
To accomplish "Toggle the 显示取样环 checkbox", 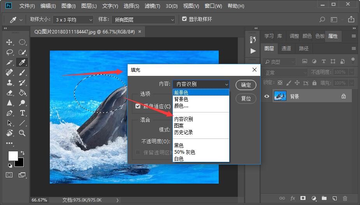I will 184,19.
